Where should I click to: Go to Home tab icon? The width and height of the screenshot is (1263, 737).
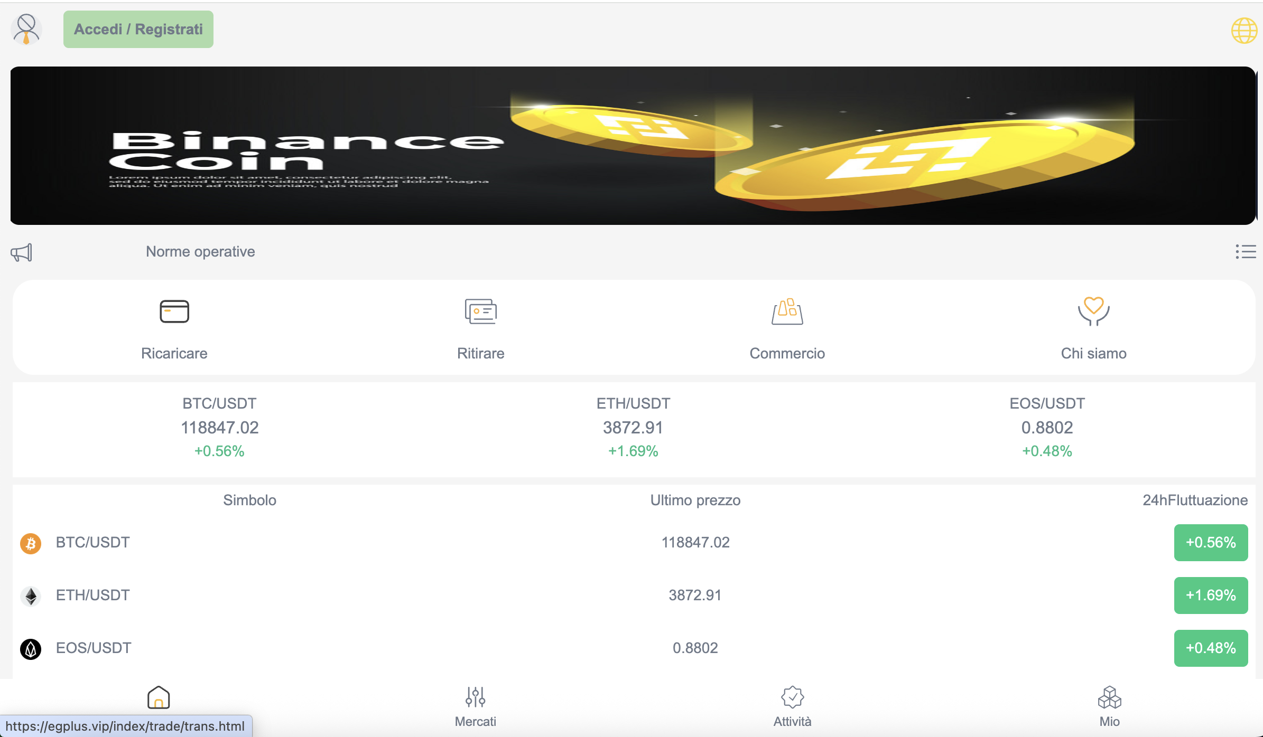click(159, 697)
